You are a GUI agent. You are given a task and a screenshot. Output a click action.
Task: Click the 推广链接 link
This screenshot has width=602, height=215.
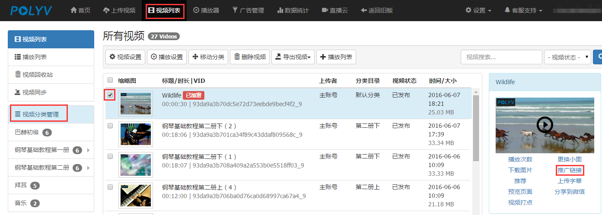(x=570, y=170)
